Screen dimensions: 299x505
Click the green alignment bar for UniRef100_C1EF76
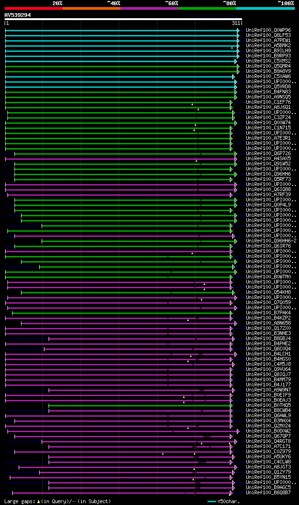(118, 102)
